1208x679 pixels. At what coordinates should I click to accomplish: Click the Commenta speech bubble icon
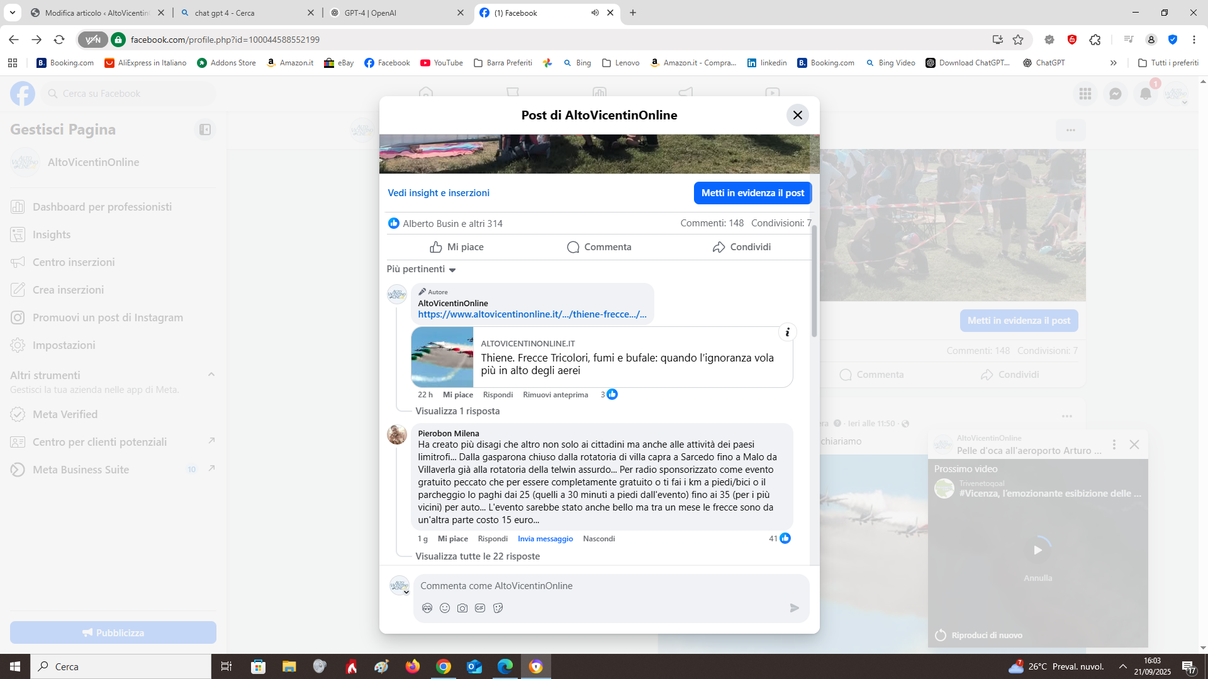coord(573,247)
